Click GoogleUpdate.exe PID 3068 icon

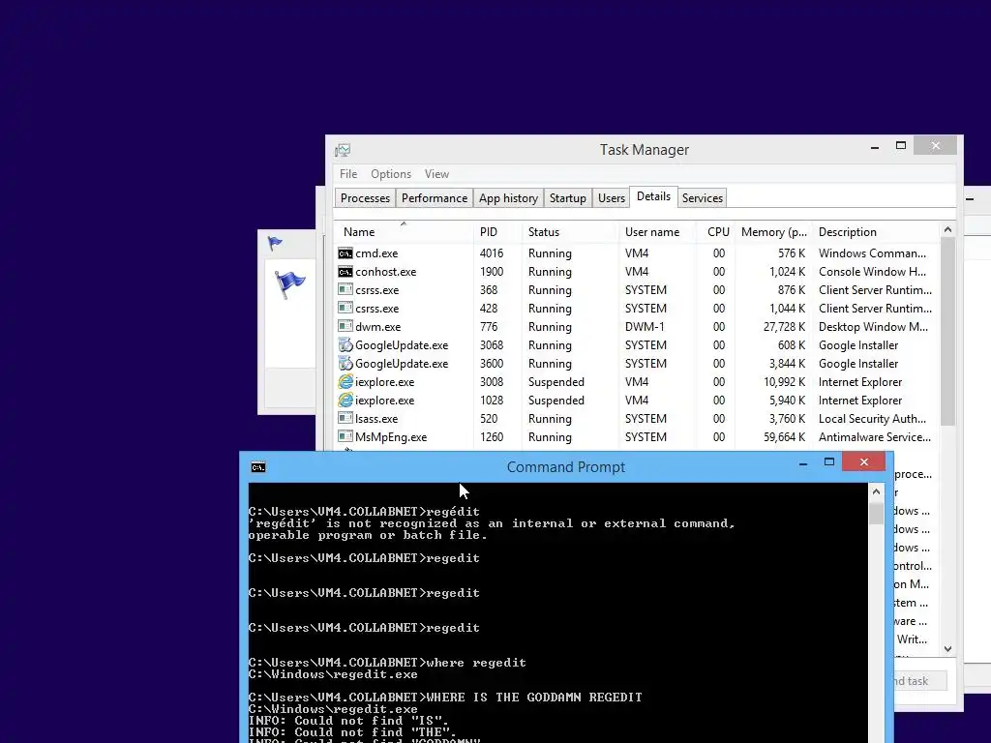coord(345,345)
